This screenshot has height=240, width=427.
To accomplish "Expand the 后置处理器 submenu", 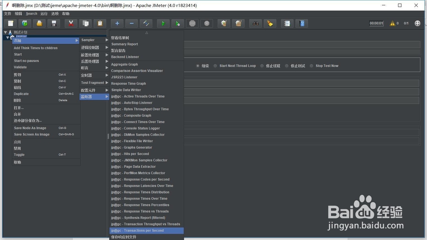I will click(94, 61).
